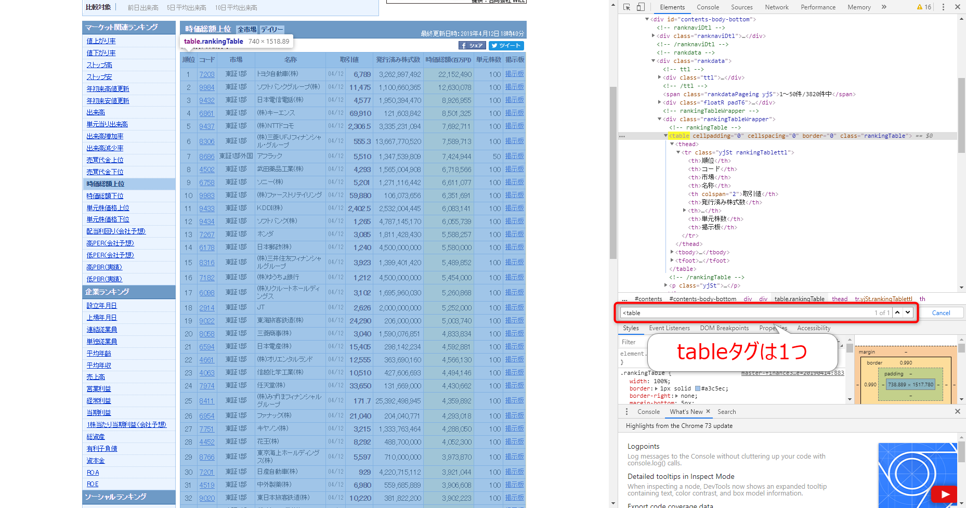Open the Memory tab
Screen dimensions: 966x508
tap(859, 7)
